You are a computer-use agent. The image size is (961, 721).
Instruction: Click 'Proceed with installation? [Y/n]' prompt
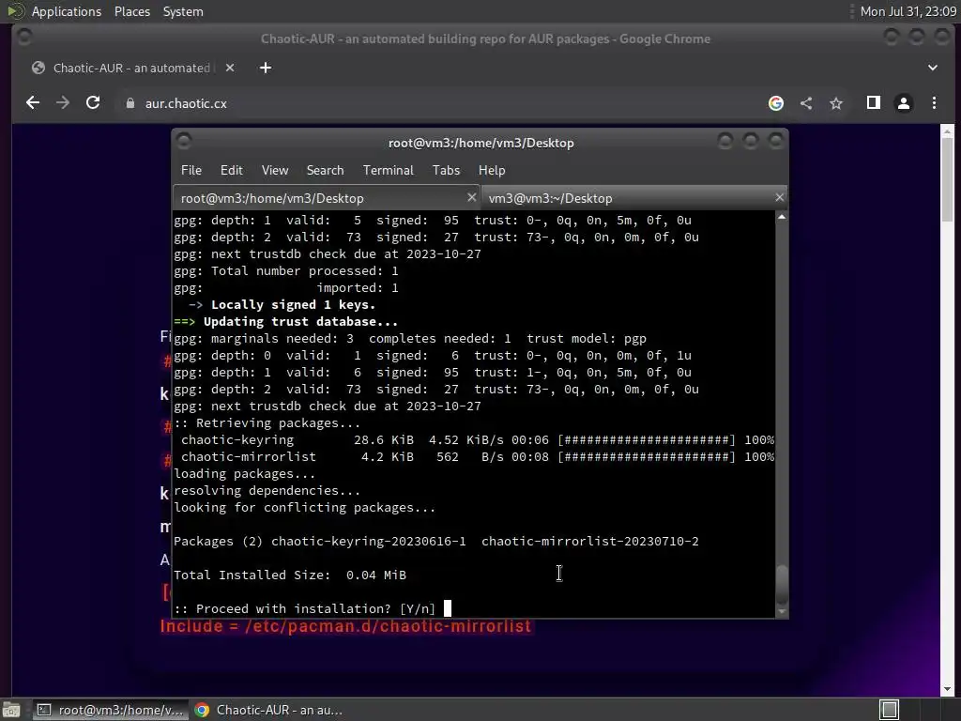point(305,608)
